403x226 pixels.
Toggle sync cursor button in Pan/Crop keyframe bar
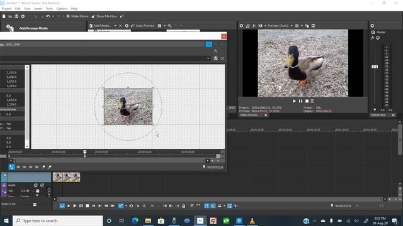click(x=12, y=167)
